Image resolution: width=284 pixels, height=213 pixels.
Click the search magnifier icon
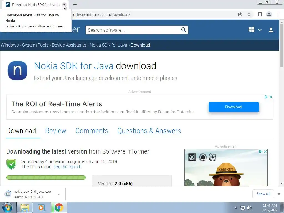[184, 30]
